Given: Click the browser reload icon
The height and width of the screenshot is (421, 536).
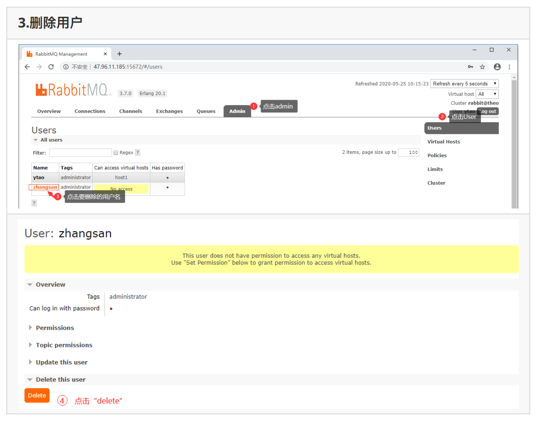Looking at the screenshot, I should coord(51,67).
